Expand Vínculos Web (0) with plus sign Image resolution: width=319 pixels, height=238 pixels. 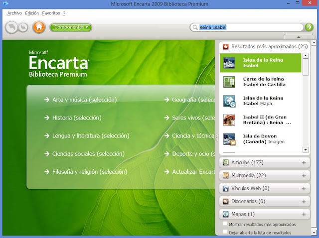click(304, 188)
